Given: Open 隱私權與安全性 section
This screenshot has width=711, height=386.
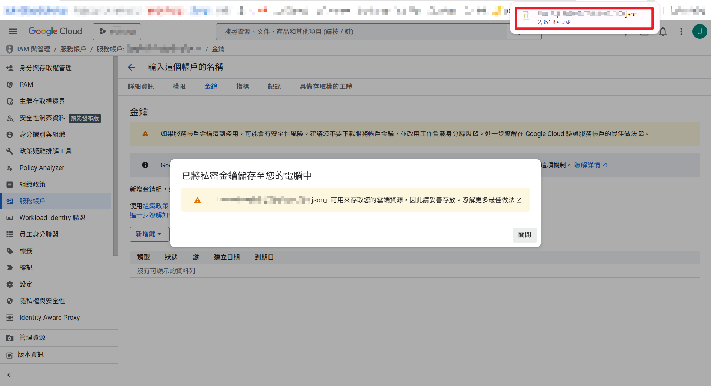Looking at the screenshot, I should (x=42, y=301).
